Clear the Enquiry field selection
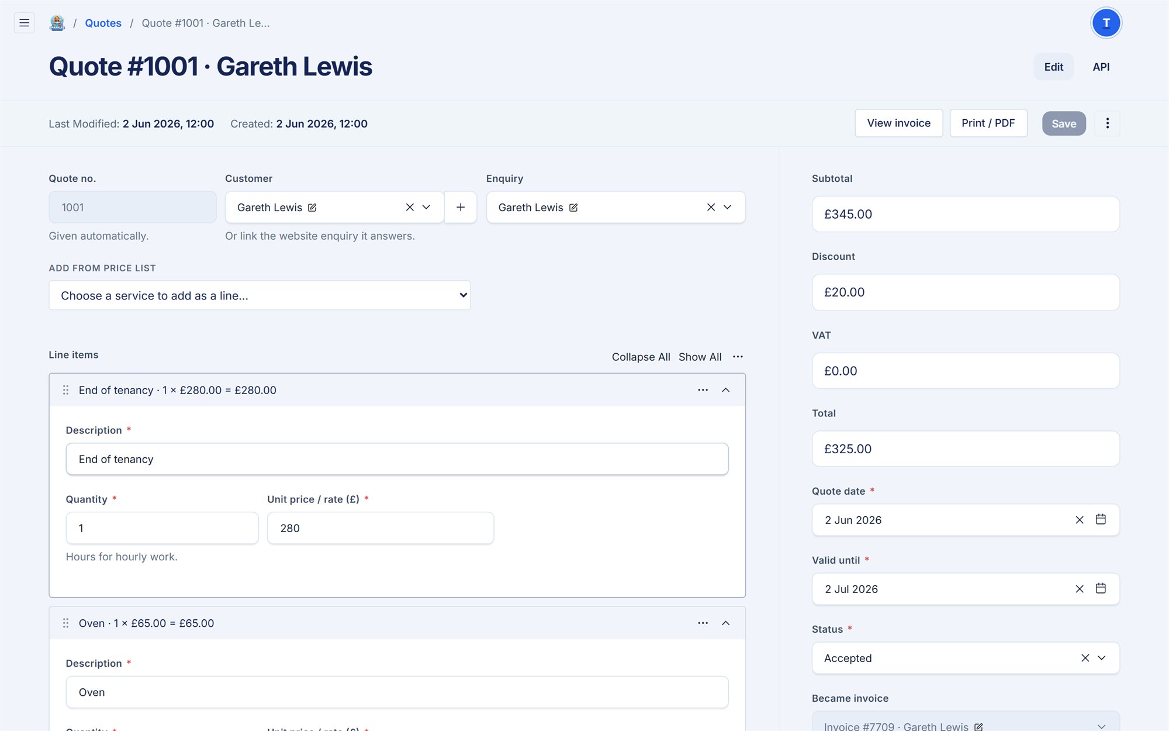Image resolution: width=1169 pixels, height=731 pixels. [711, 207]
